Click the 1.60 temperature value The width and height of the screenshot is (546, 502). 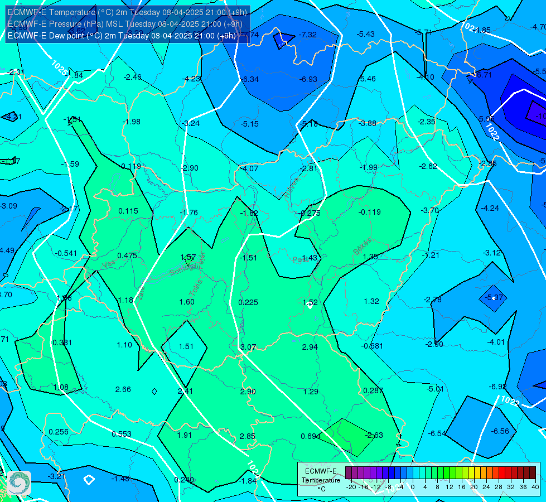point(187,302)
